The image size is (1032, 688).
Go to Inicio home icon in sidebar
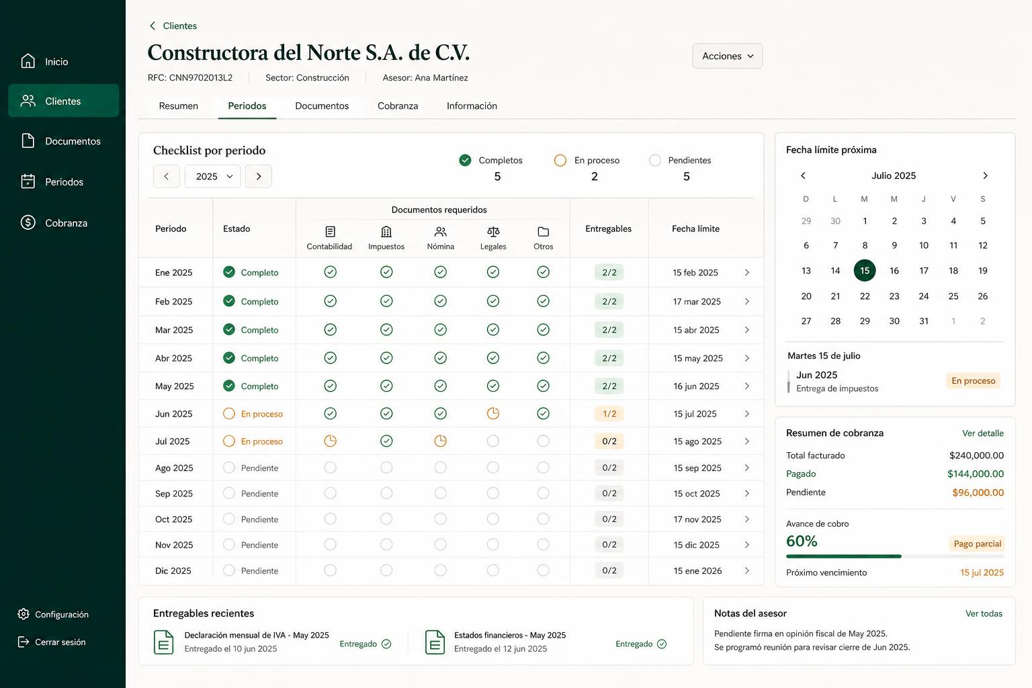(x=28, y=61)
